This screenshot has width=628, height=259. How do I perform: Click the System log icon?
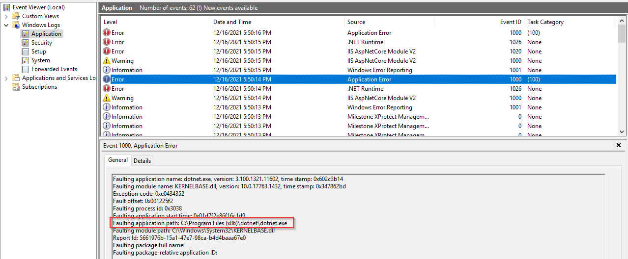pos(26,60)
